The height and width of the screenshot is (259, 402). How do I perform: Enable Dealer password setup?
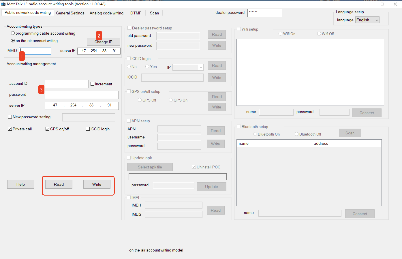[x=129, y=28]
